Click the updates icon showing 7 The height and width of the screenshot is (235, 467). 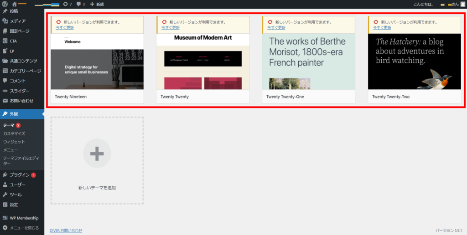point(67,4)
